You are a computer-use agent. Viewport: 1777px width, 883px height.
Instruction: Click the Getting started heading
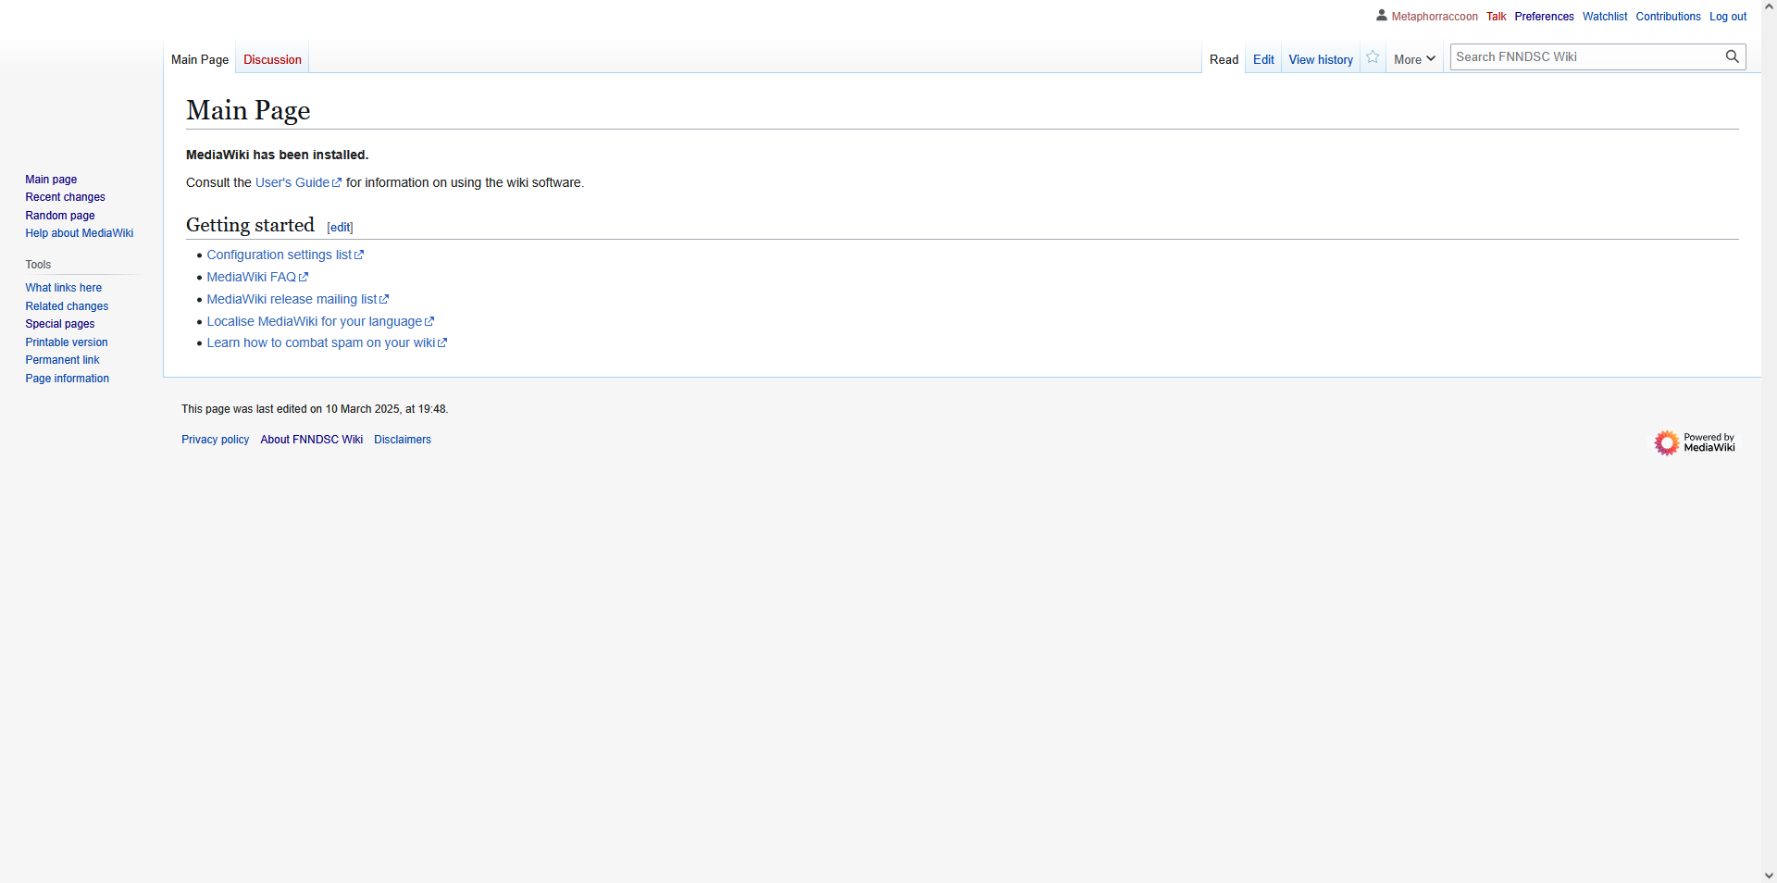click(250, 225)
